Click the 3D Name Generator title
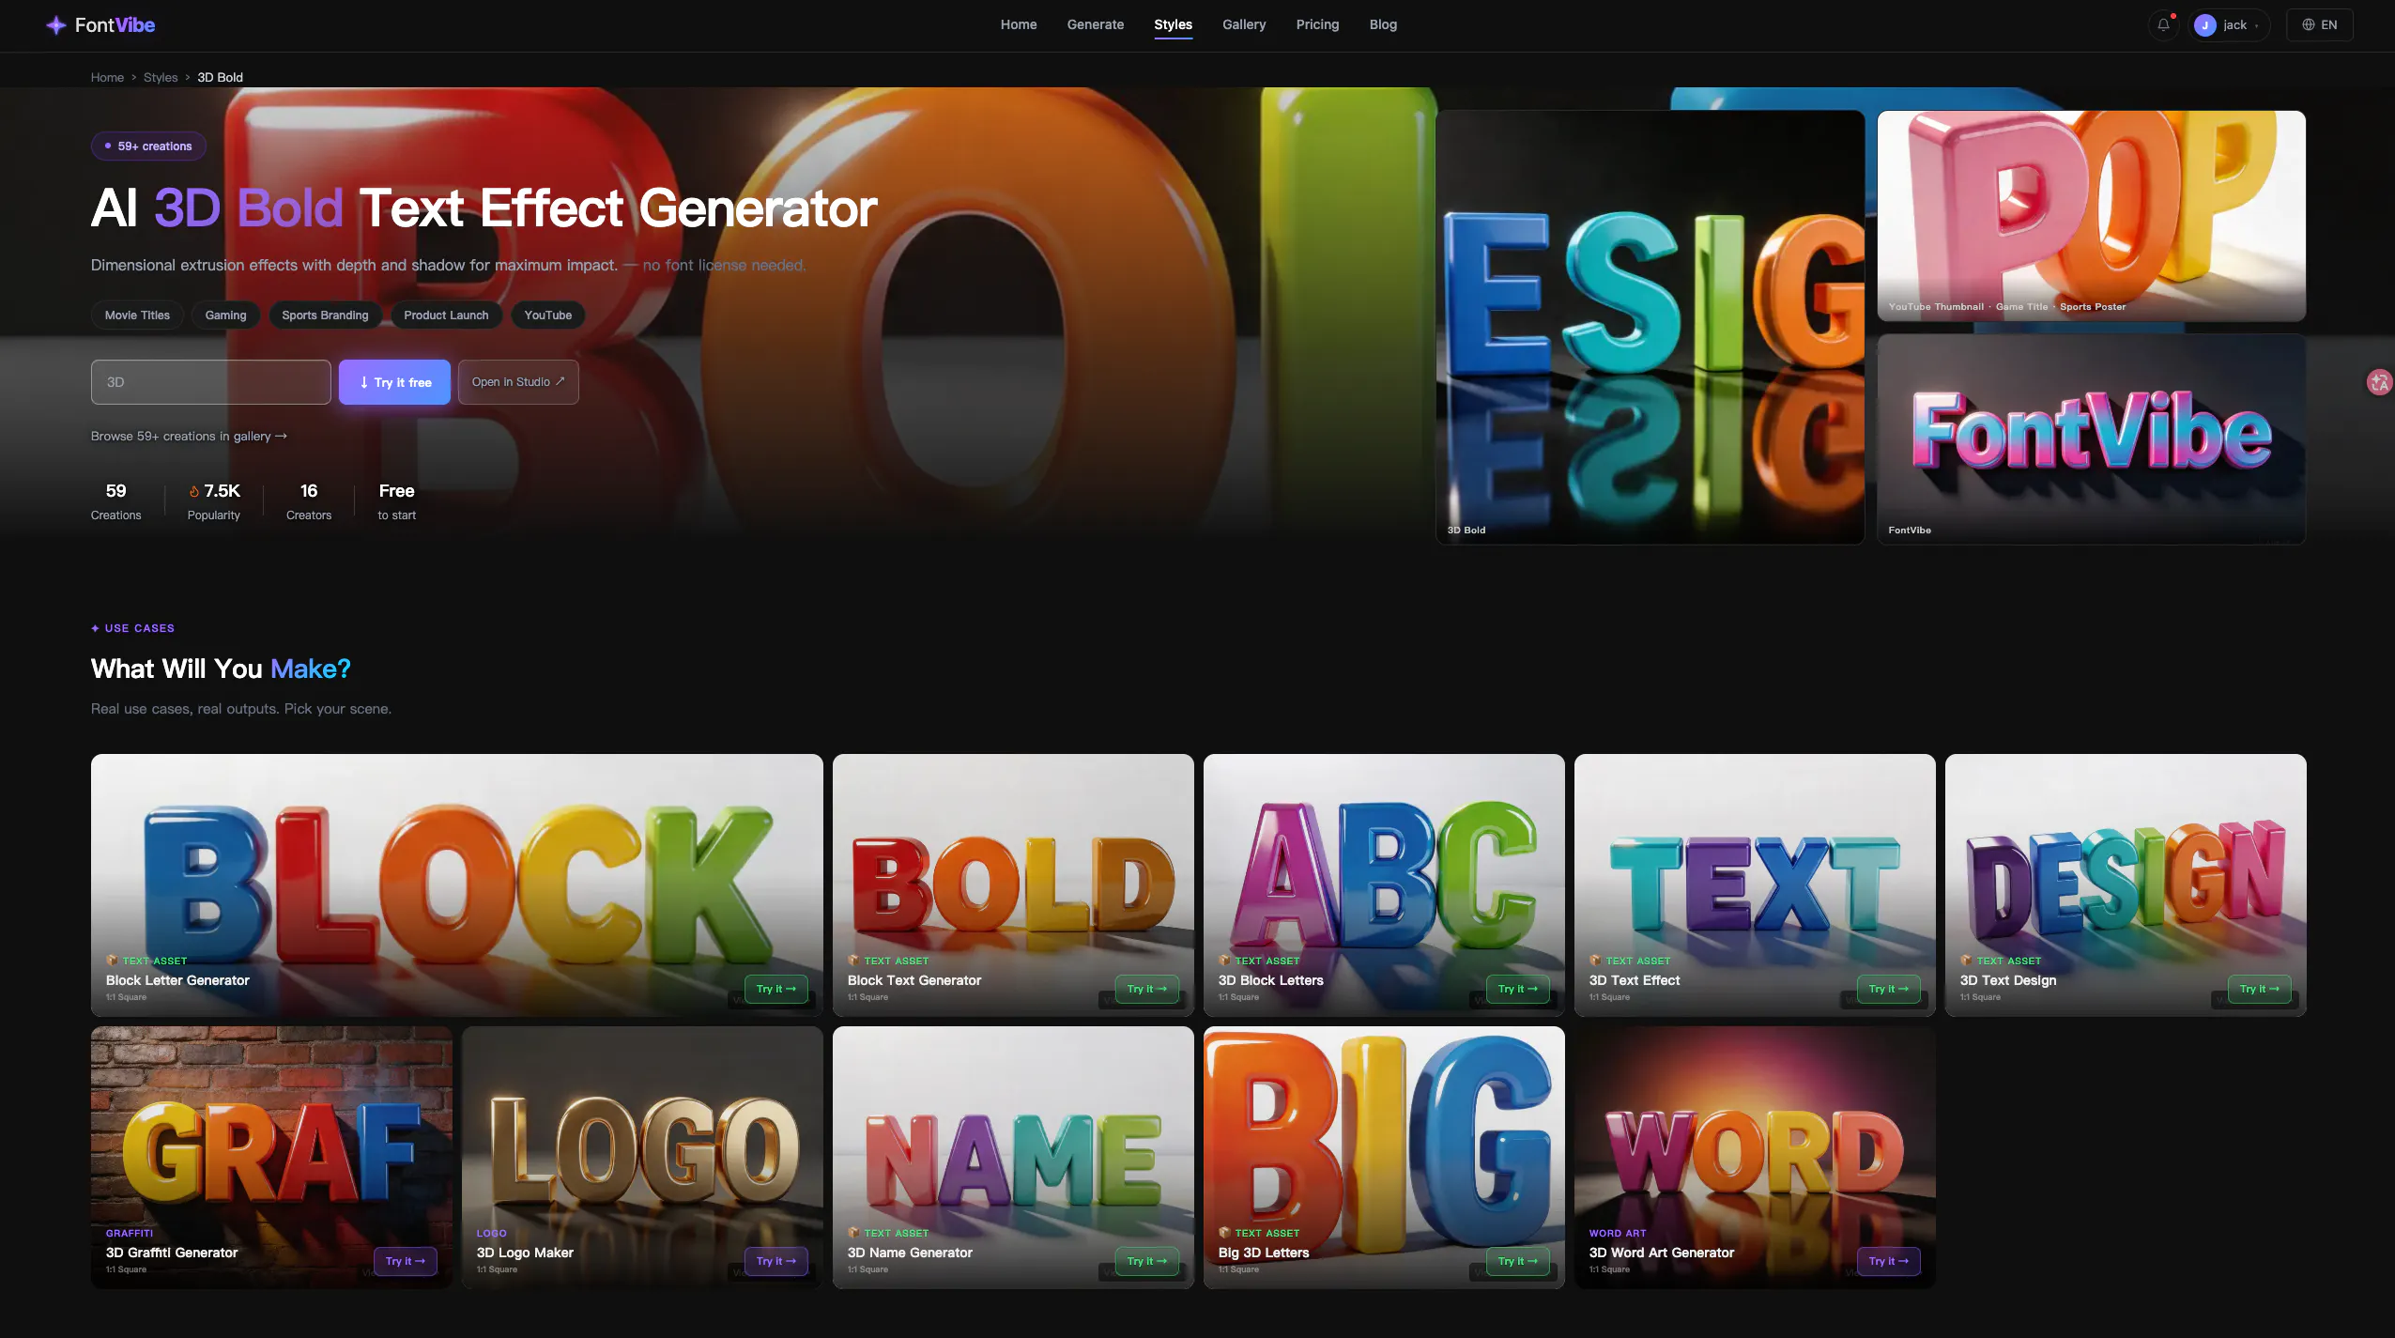This screenshot has width=2395, height=1338. coord(910,1253)
